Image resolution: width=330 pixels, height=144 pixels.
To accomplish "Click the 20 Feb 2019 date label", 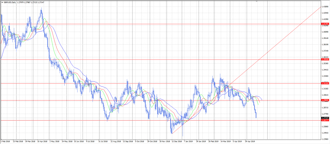I will 213,142.
